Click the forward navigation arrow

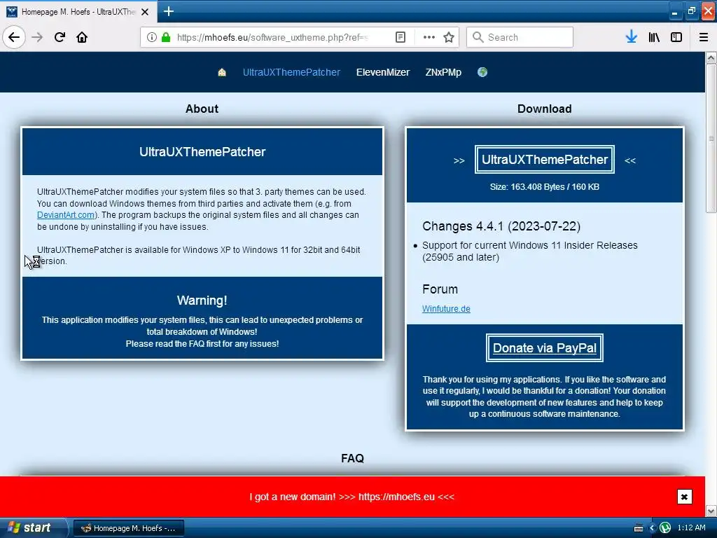point(37,37)
